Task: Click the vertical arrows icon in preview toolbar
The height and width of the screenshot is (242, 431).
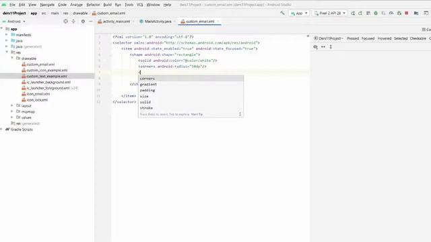Action: [x=331, y=47]
